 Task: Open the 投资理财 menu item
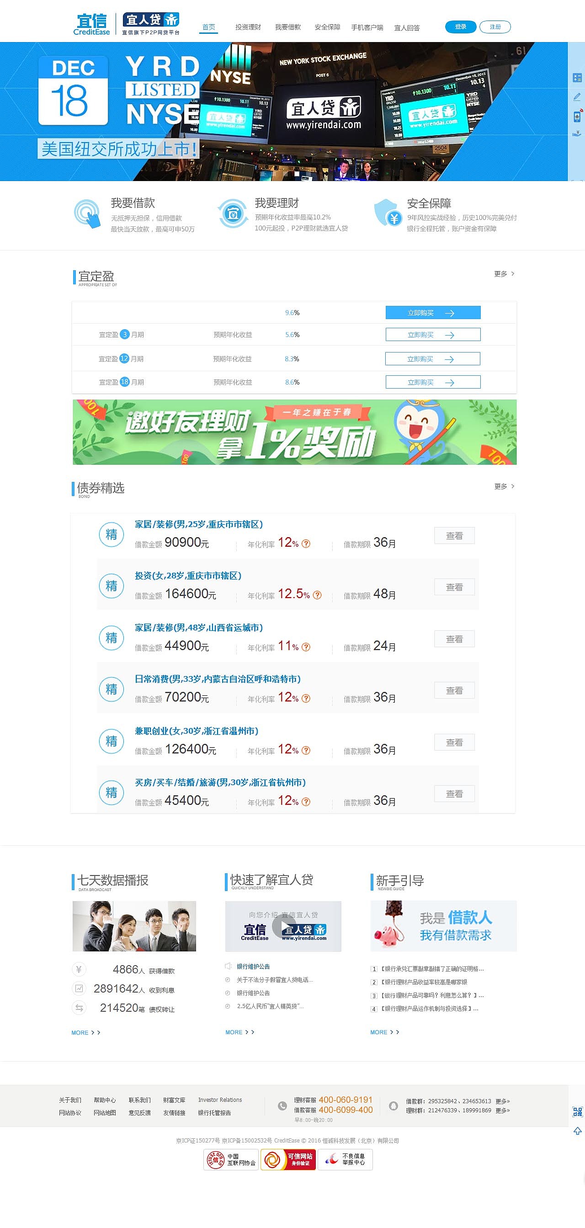[248, 27]
